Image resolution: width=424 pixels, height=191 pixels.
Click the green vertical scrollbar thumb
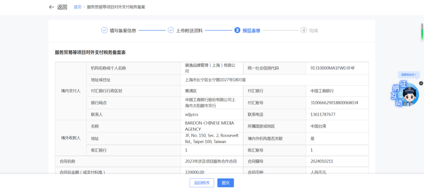[422, 31]
